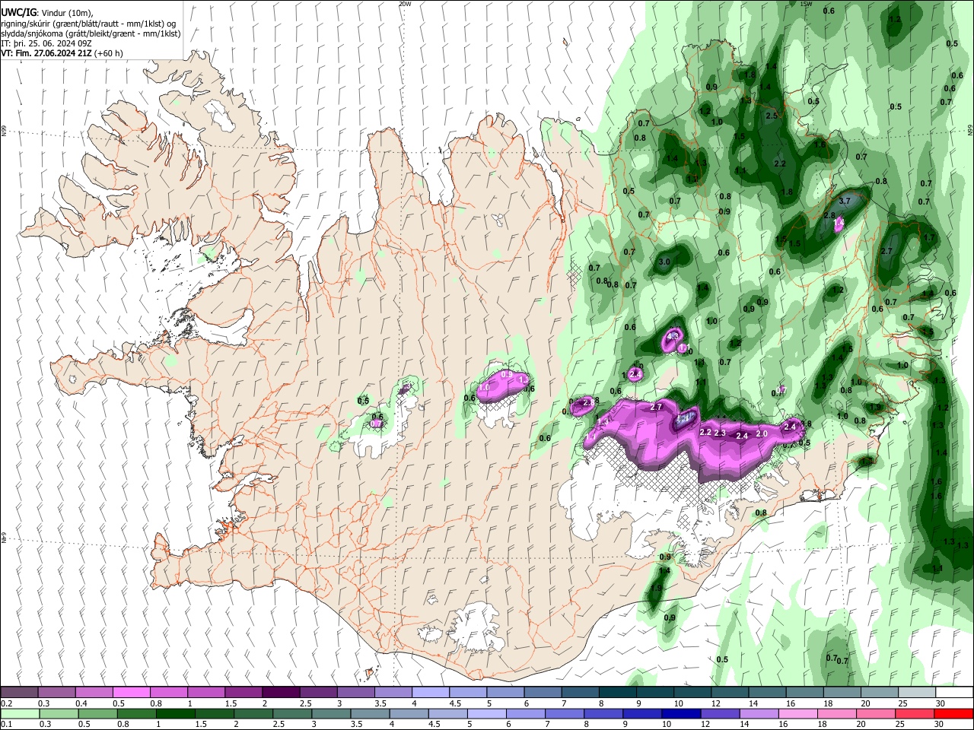
Task: Click the "3.0" precipitation value on the map
Action: coord(664,262)
